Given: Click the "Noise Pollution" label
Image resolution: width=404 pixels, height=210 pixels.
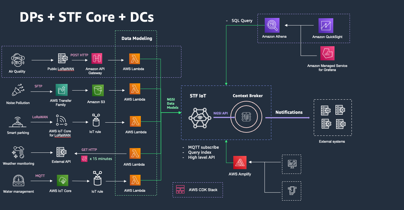Looking at the screenshot, I should (x=18, y=103).
